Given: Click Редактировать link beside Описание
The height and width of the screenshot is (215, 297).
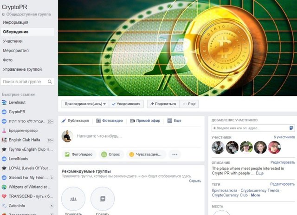Looking at the screenshot, I should coord(283,162).
